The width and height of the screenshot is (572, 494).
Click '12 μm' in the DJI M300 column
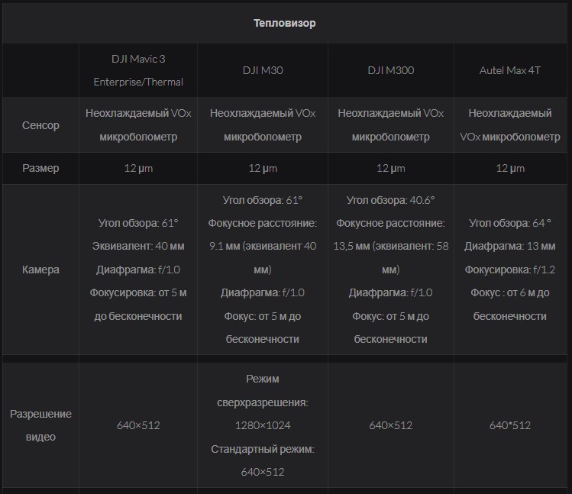391,168
